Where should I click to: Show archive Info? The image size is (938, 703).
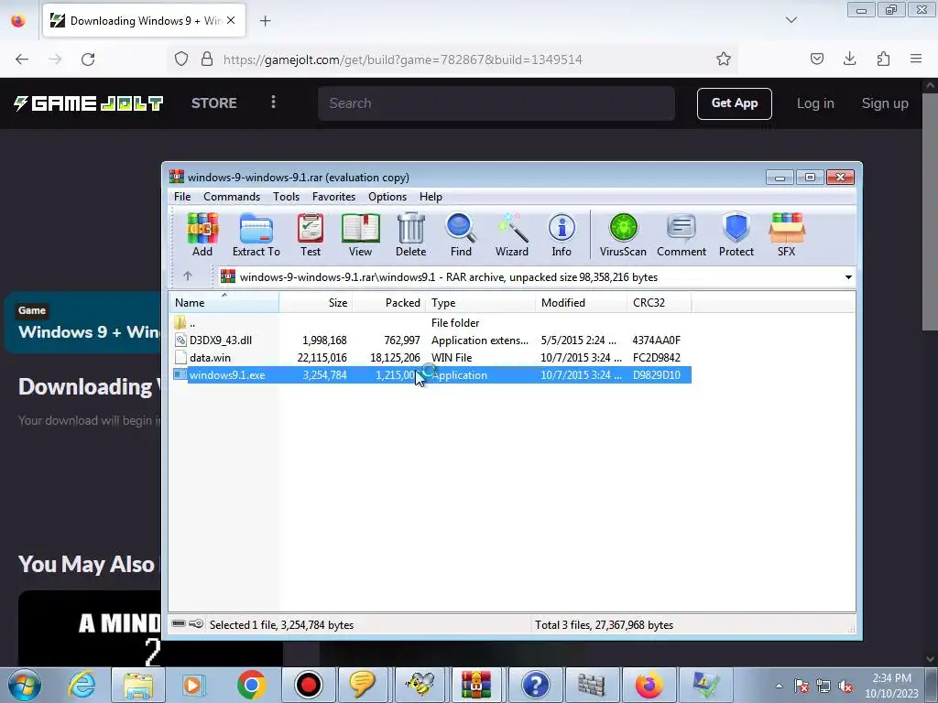tap(562, 235)
